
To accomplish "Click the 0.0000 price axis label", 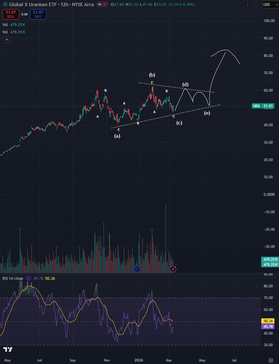I will [x=269, y=195].
